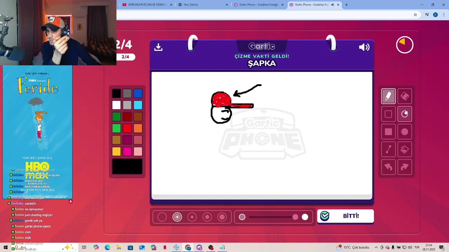Screen dimensions: 449x252
Task: Mute the game sound speaker icon
Action: click(x=364, y=47)
